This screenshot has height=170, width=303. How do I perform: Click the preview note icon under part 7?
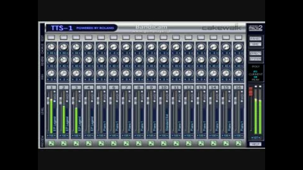point(126,143)
